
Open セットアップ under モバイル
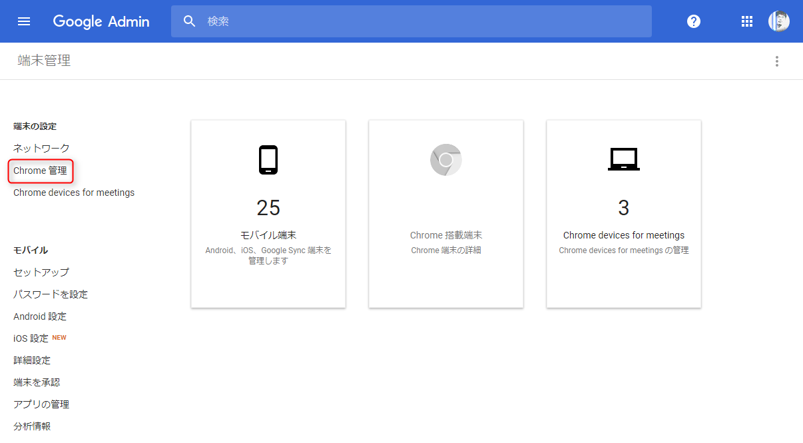tap(41, 272)
